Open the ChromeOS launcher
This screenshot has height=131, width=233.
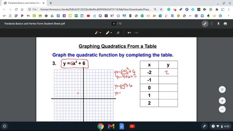(4, 126)
